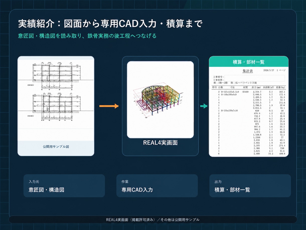
Task: Click the length value 2,625
Action: pos(257,151)
